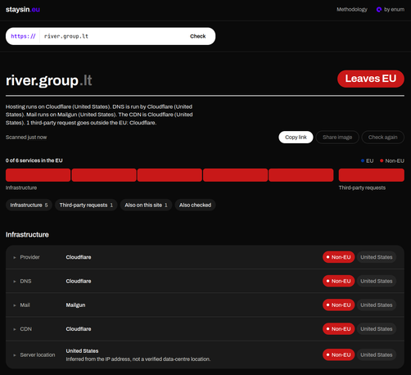The image size is (411, 375).
Task: Expand the Server location row arrow
Action: pyautogui.click(x=15, y=355)
